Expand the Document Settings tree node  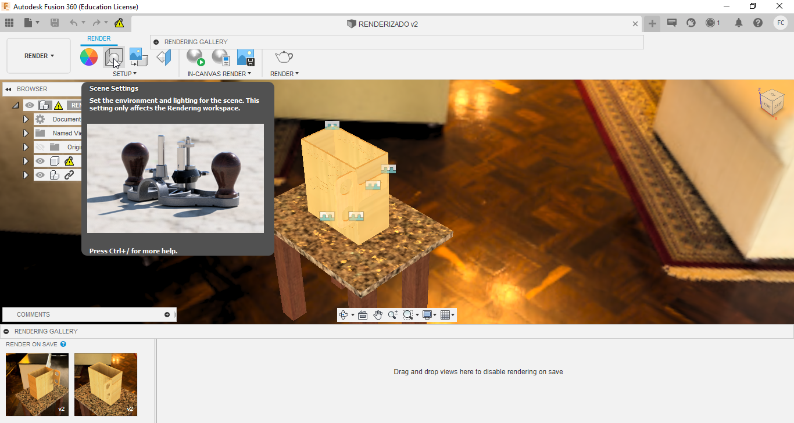26,119
